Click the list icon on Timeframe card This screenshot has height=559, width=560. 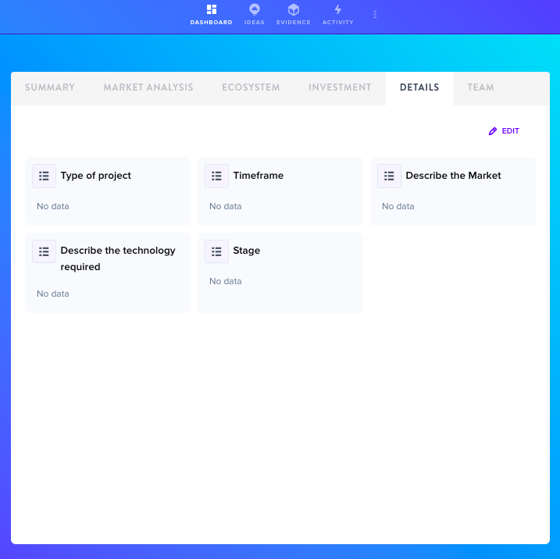click(x=216, y=176)
